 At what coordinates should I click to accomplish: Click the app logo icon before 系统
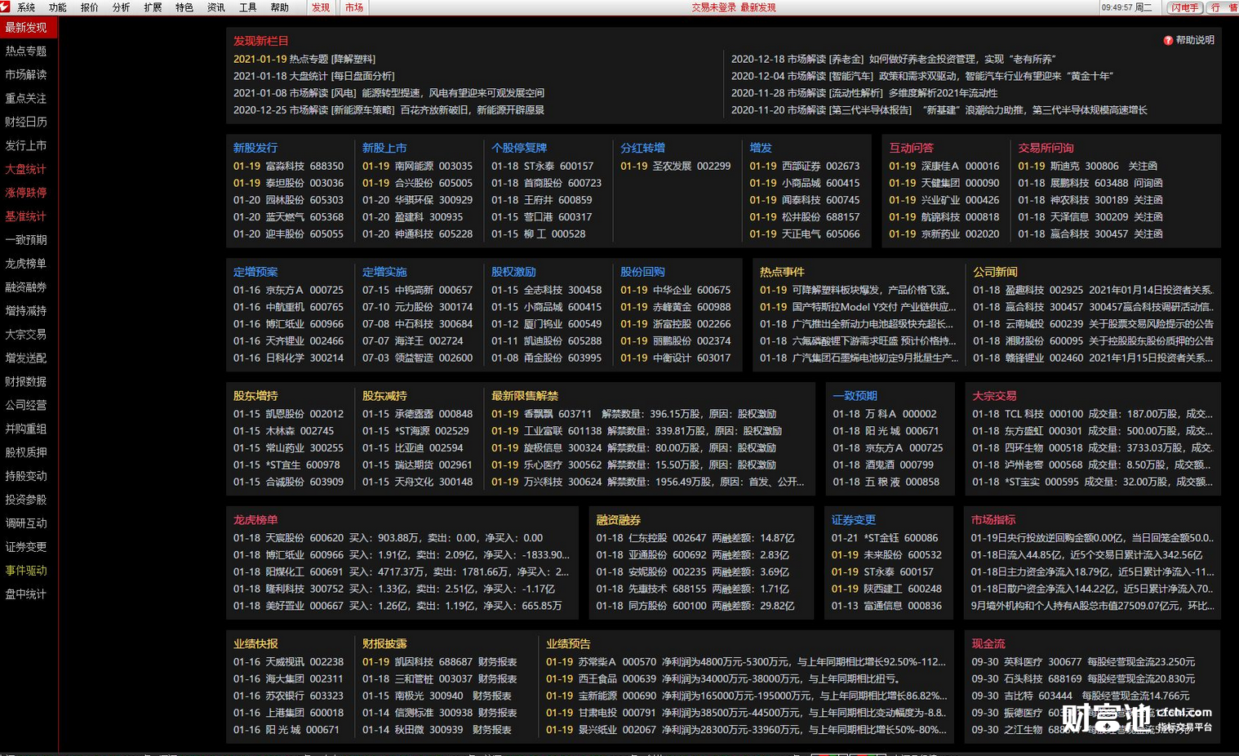click(x=5, y=7)
